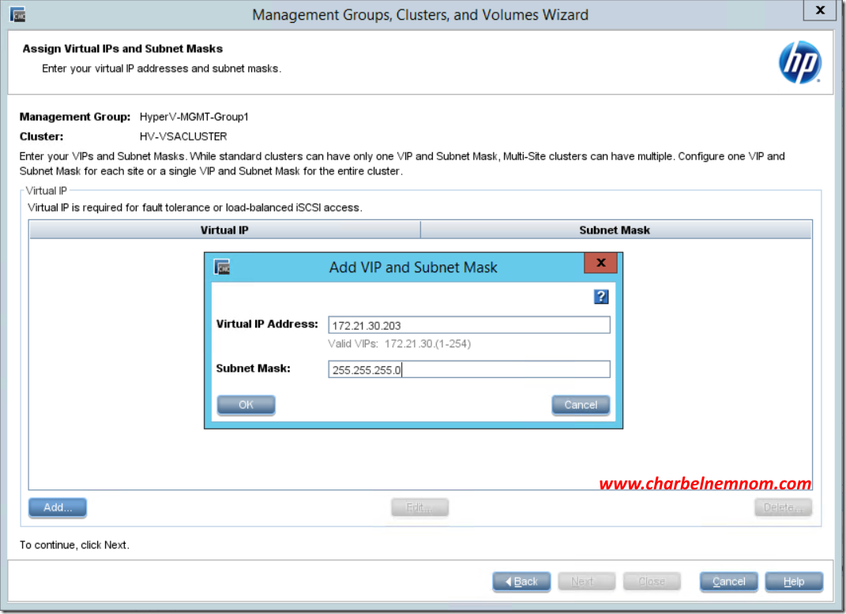Click the Subnet Mask input field
Screen dimensions: 846x614
pos(469,369)
